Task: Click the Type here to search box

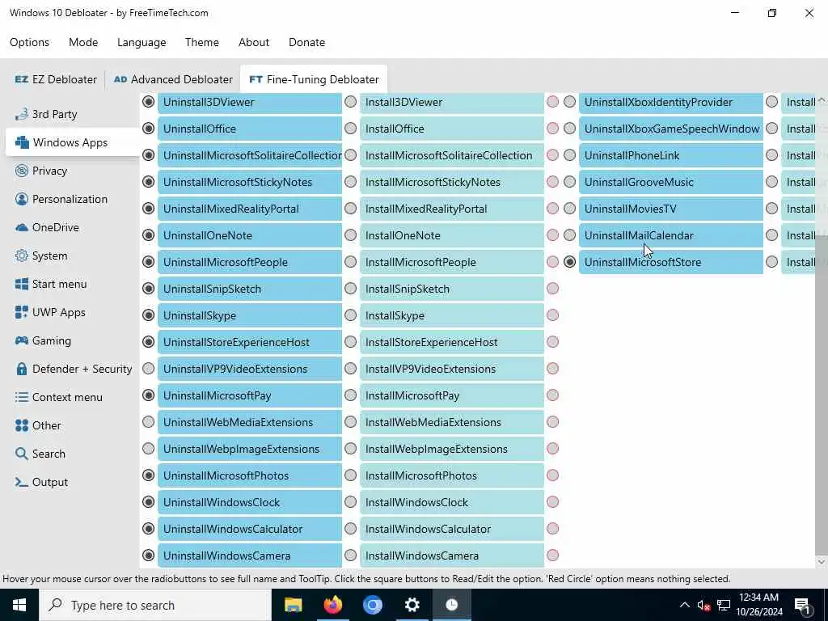Action: click(x=155, y=605)
